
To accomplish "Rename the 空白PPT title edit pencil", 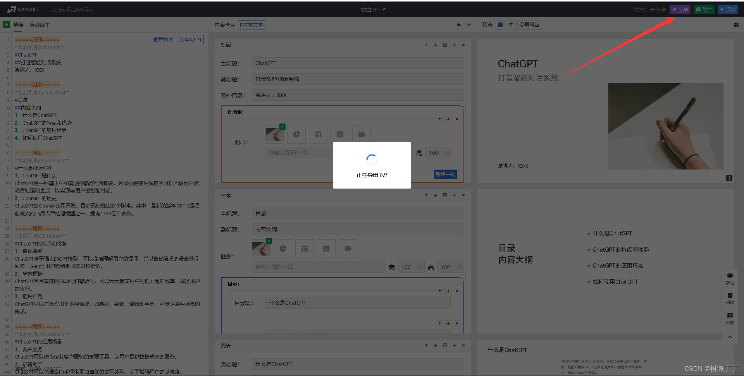I will pos(384,9).
